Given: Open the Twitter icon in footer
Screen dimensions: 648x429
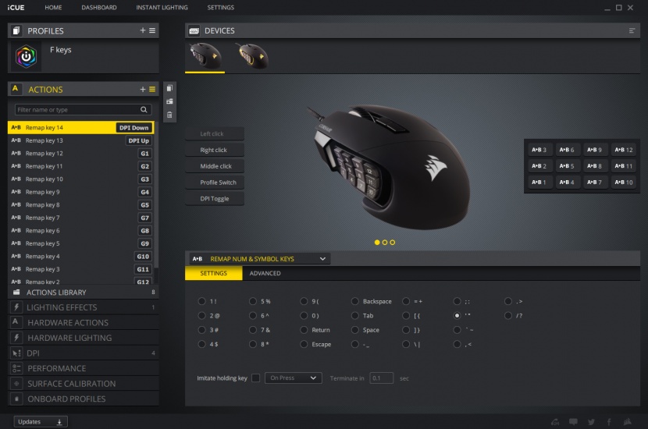Looking at the screenshot, I should [x=591, y=422].
